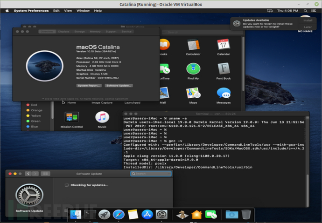This screenshot has height=223, width=322.
Task: Click Later on the updates notification
Action: tap(308, 27)
